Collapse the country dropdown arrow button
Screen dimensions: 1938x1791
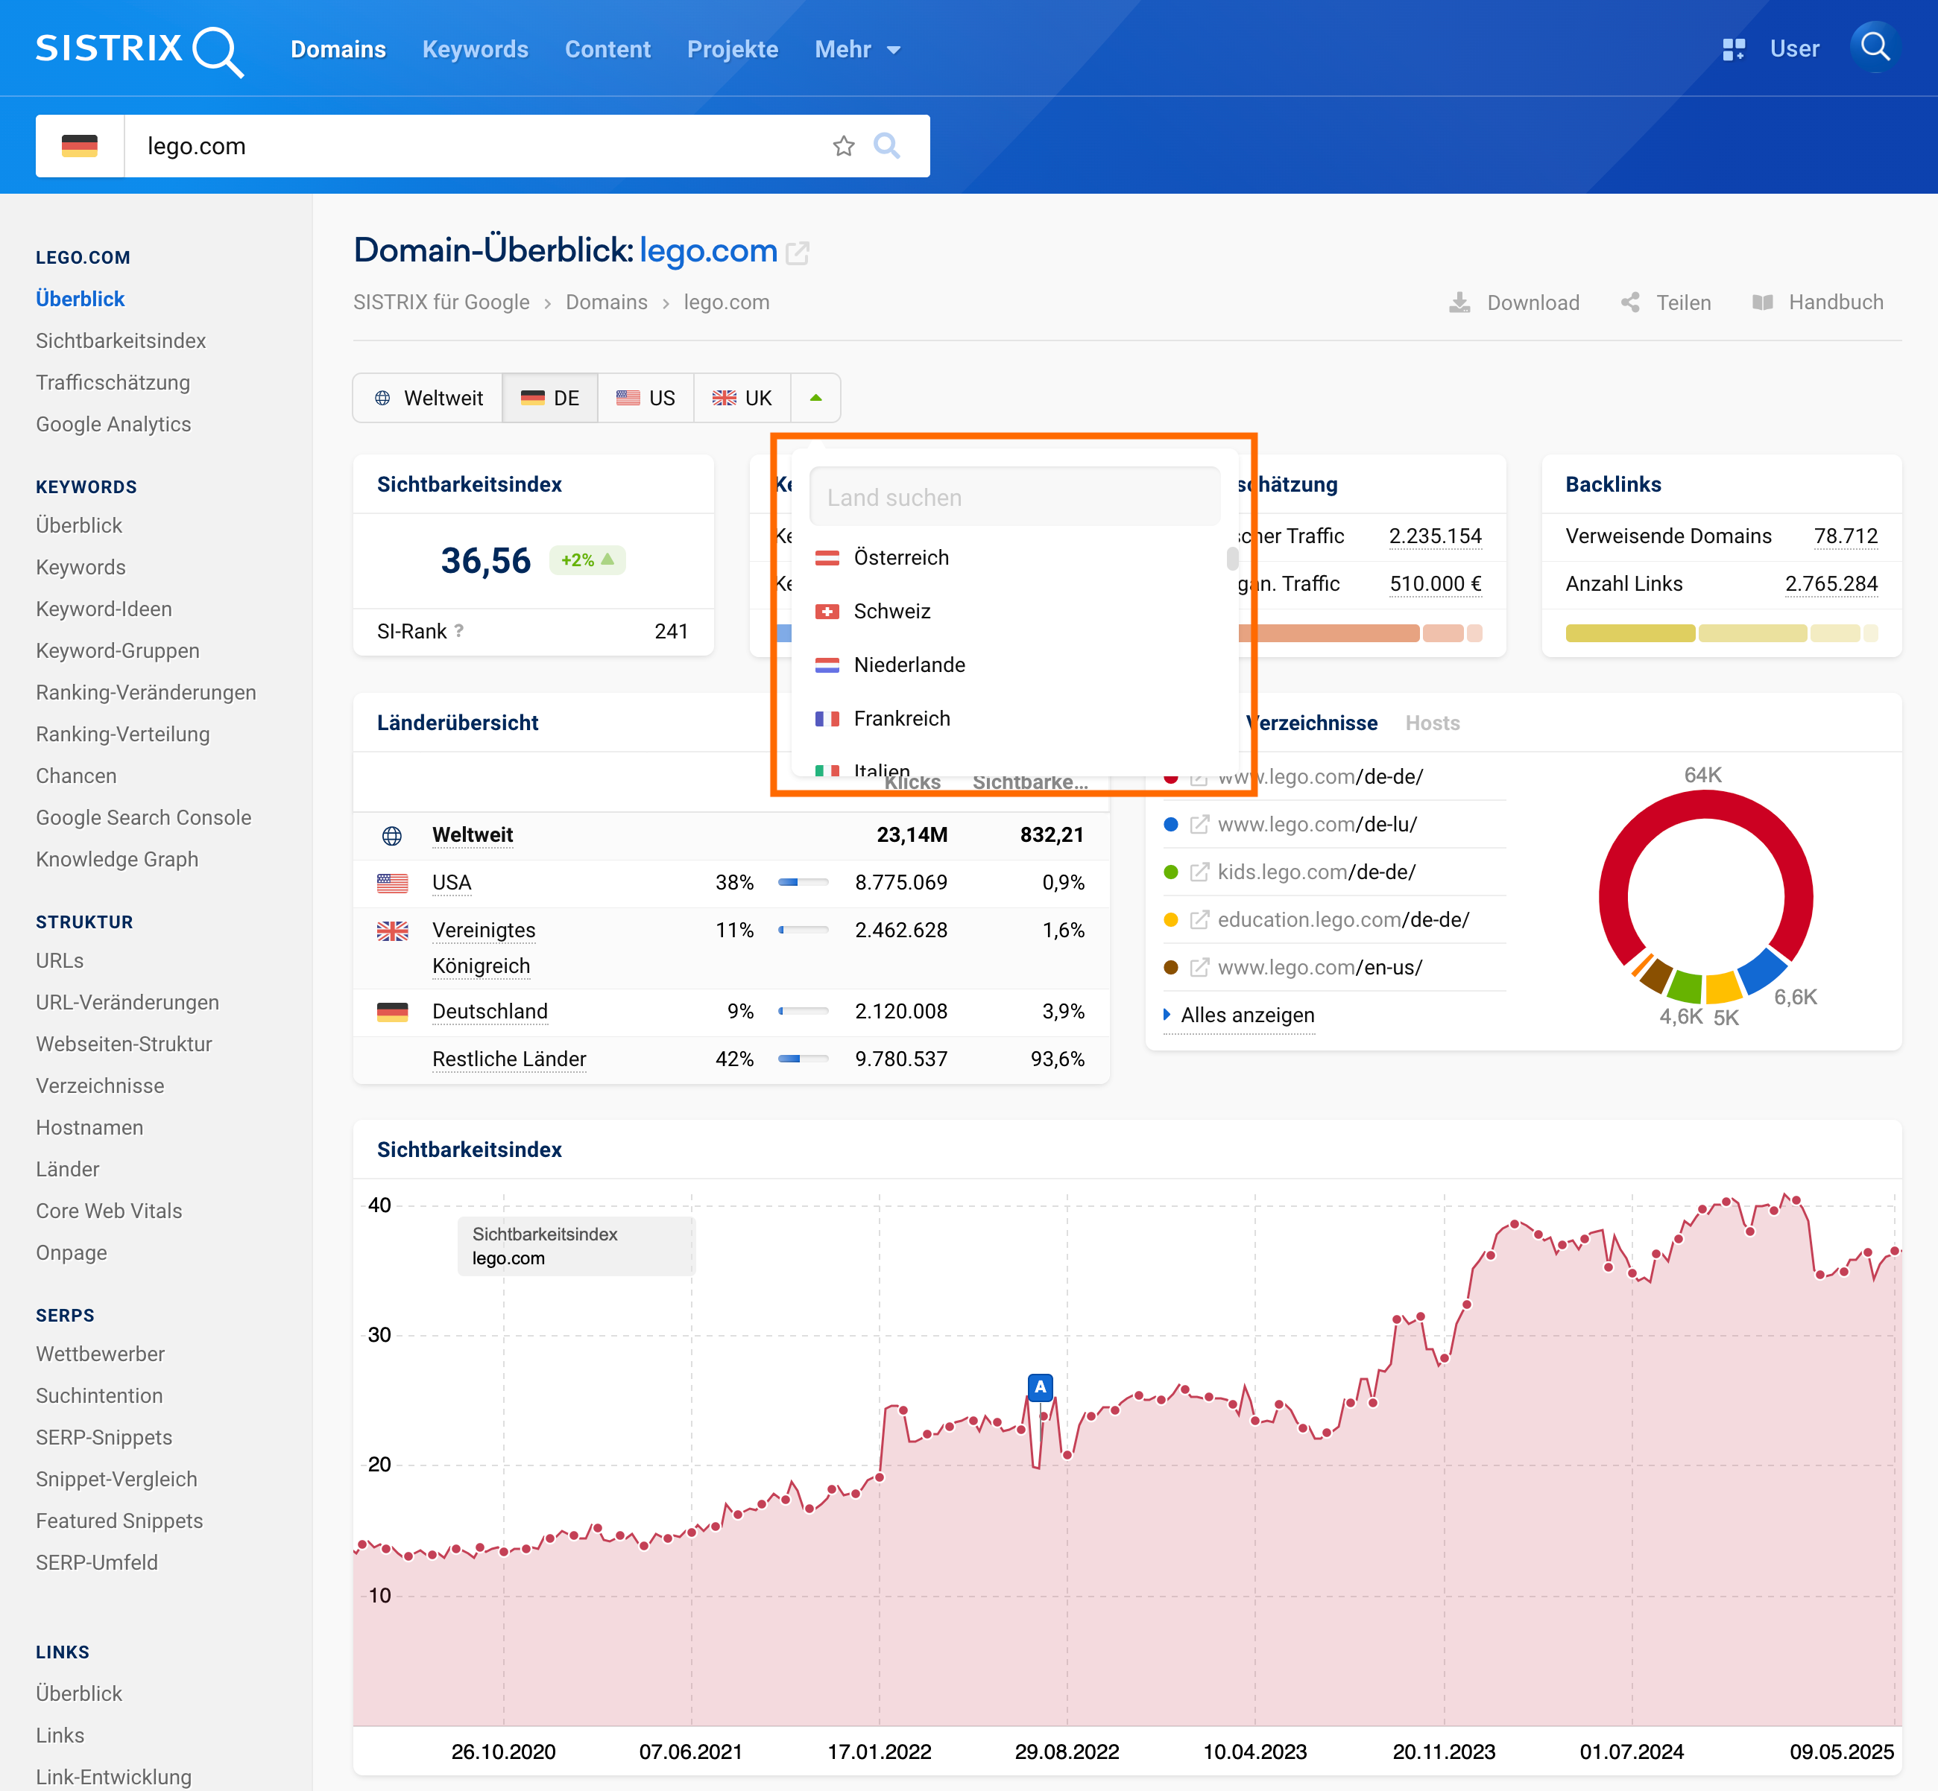click(815, 399)
